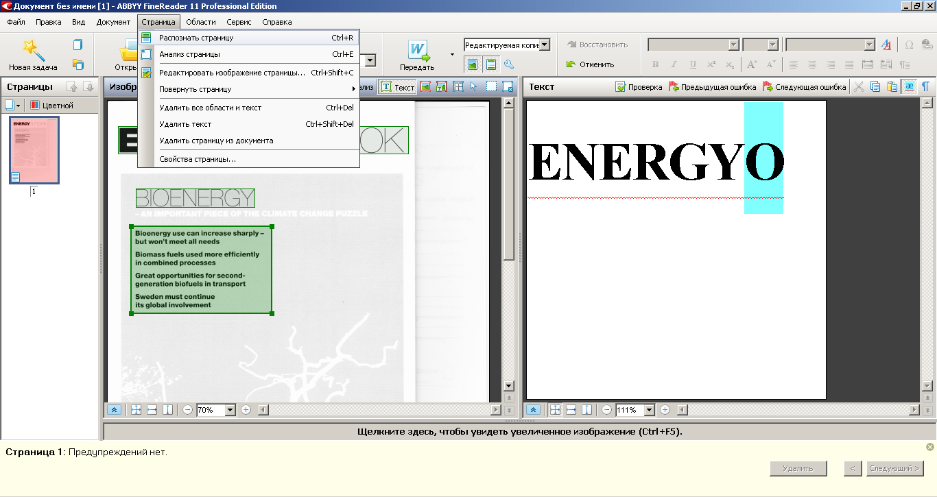Open the page view dropdown in Страницы panel
937x497 pixels.
point(13,106)
